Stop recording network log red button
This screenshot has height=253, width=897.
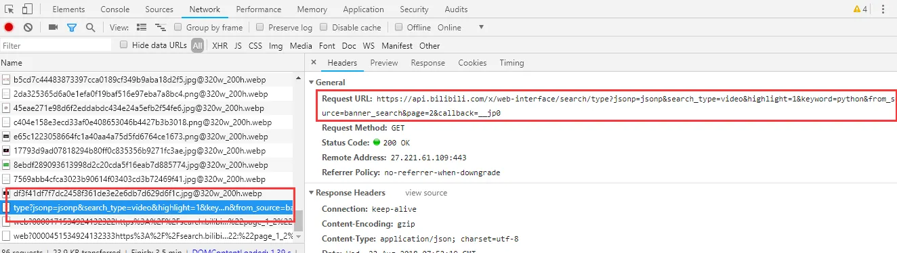(x=9, y=28)
